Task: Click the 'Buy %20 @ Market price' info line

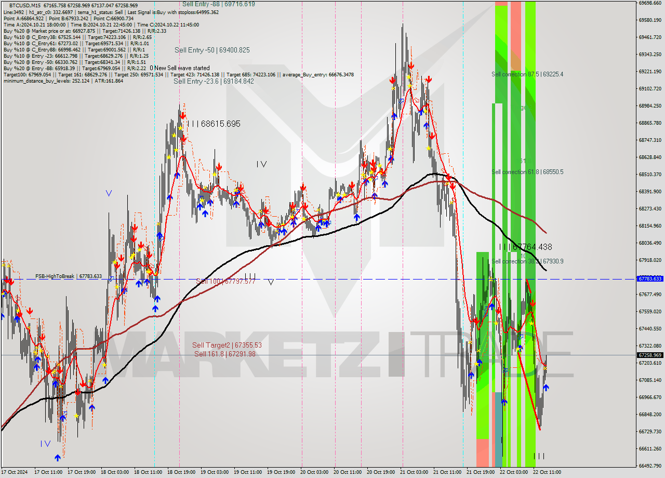Action: (x=85, y=31)
